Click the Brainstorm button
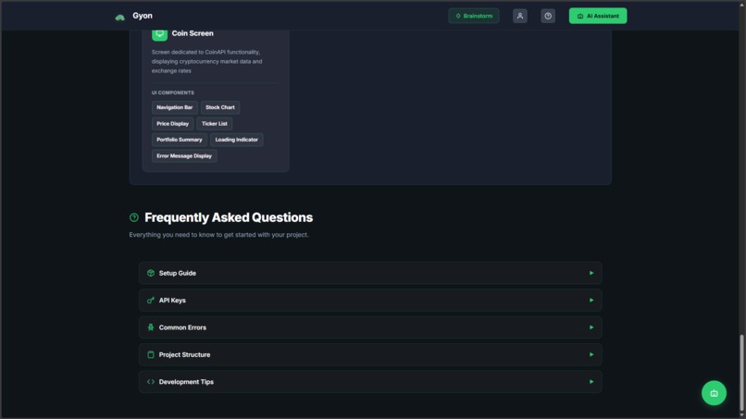Viewport: 746px width, 419px height. (474, 16)
